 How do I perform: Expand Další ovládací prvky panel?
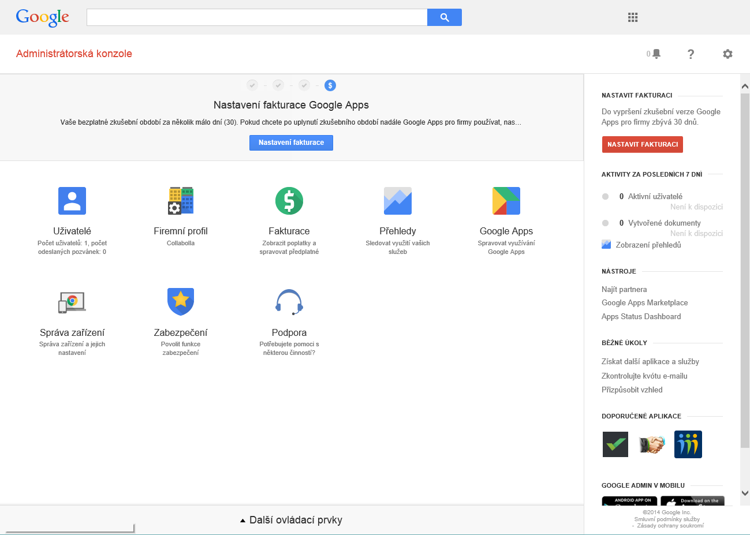[x=292, y=520]
